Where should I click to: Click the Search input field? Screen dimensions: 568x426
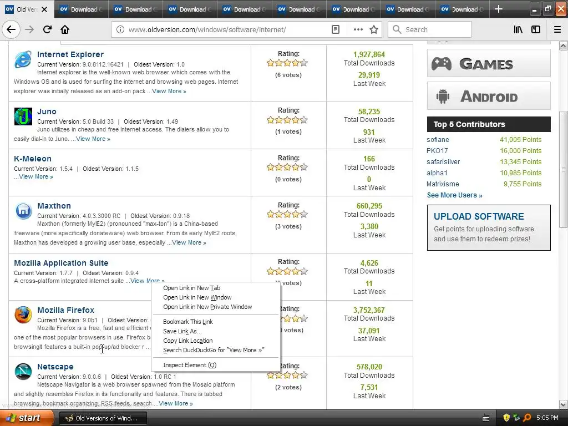point(430,29)
